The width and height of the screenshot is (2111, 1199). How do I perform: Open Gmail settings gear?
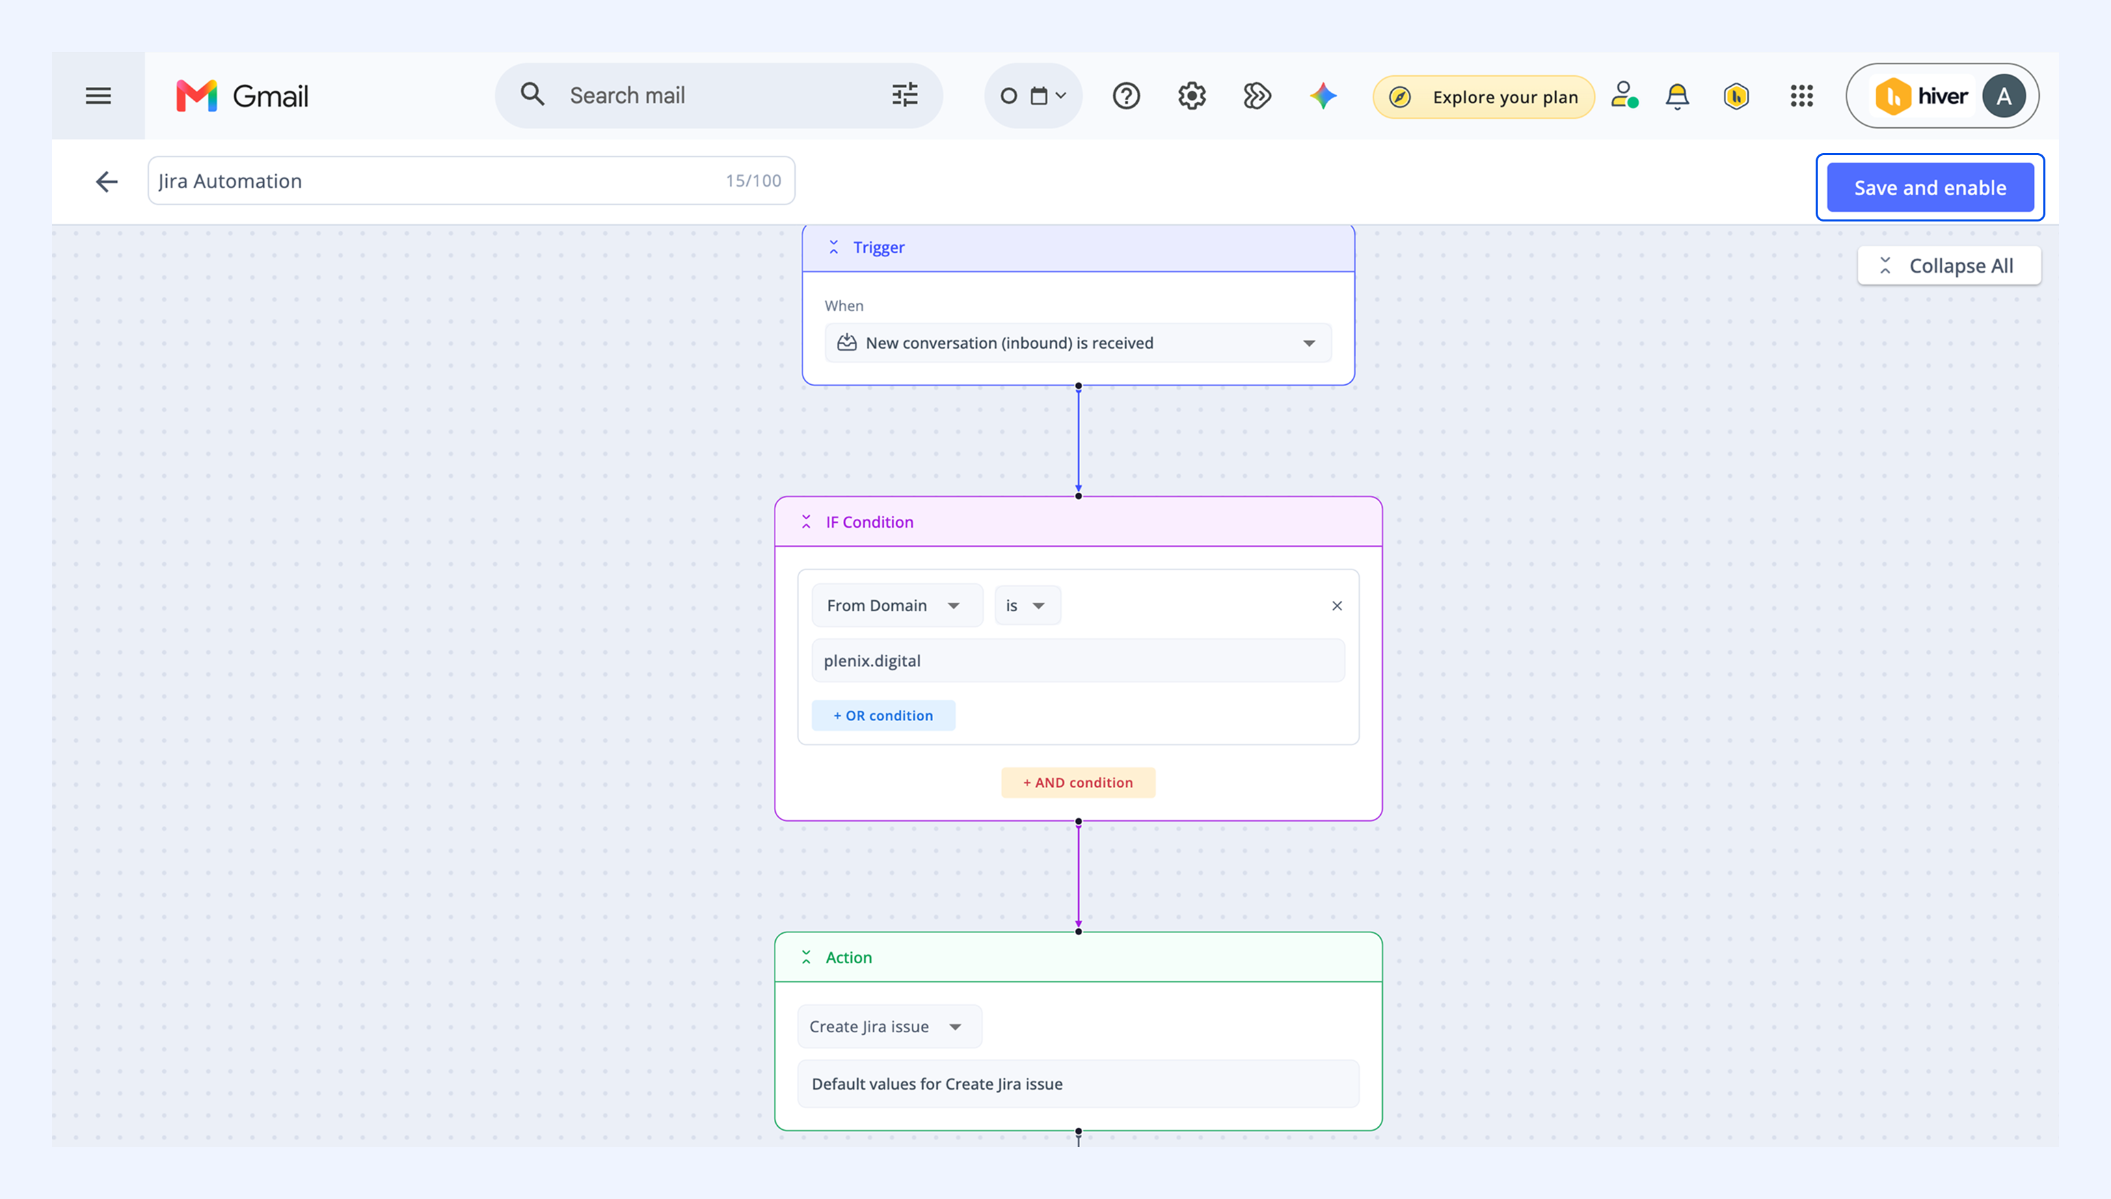tap(1192, 96)
